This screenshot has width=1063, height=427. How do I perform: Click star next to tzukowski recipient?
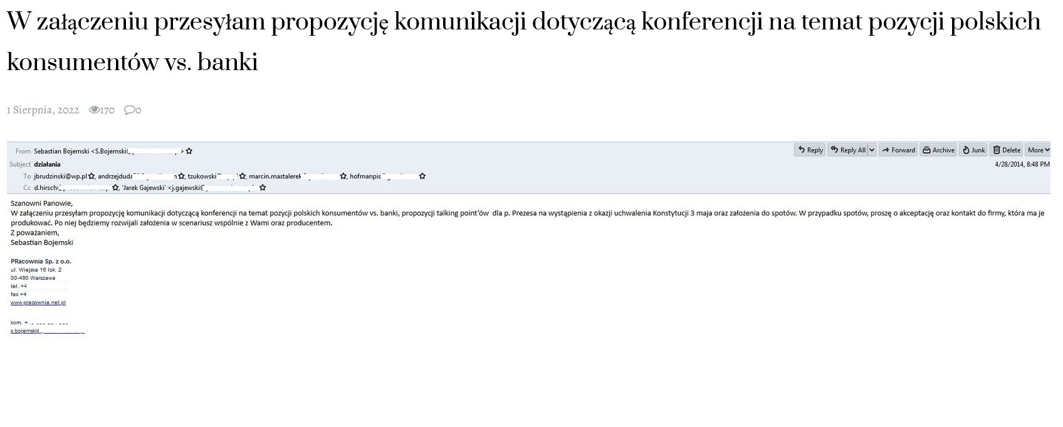[243, 177]
